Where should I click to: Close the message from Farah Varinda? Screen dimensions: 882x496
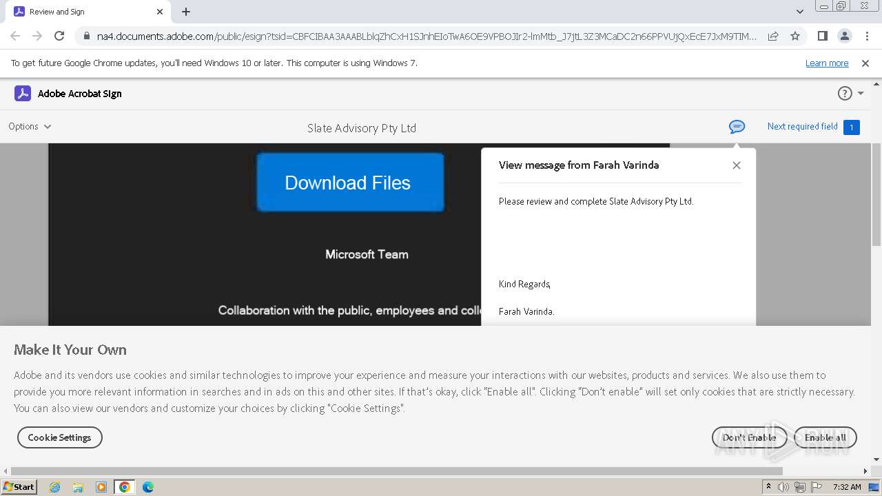[x=737, y=165]
